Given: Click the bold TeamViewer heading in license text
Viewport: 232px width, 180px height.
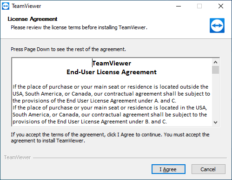Looking at the screenshot, I should coord(112,63).
